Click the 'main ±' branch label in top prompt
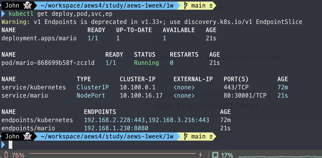The image size is (322, 158). point(202,5)
